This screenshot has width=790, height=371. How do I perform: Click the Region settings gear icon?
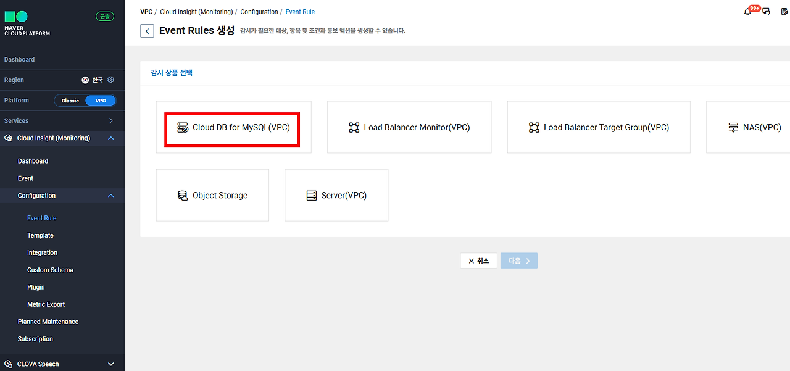[111, 80]
